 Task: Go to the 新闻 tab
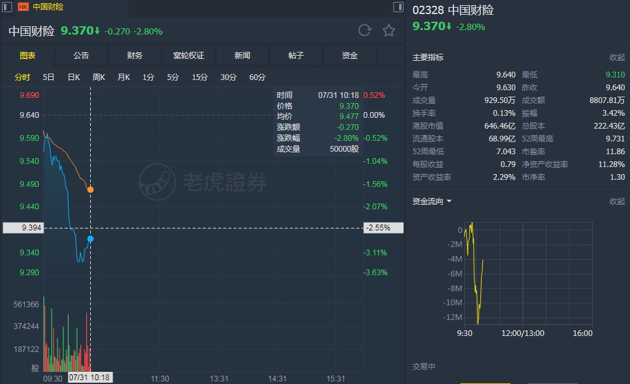242,56
